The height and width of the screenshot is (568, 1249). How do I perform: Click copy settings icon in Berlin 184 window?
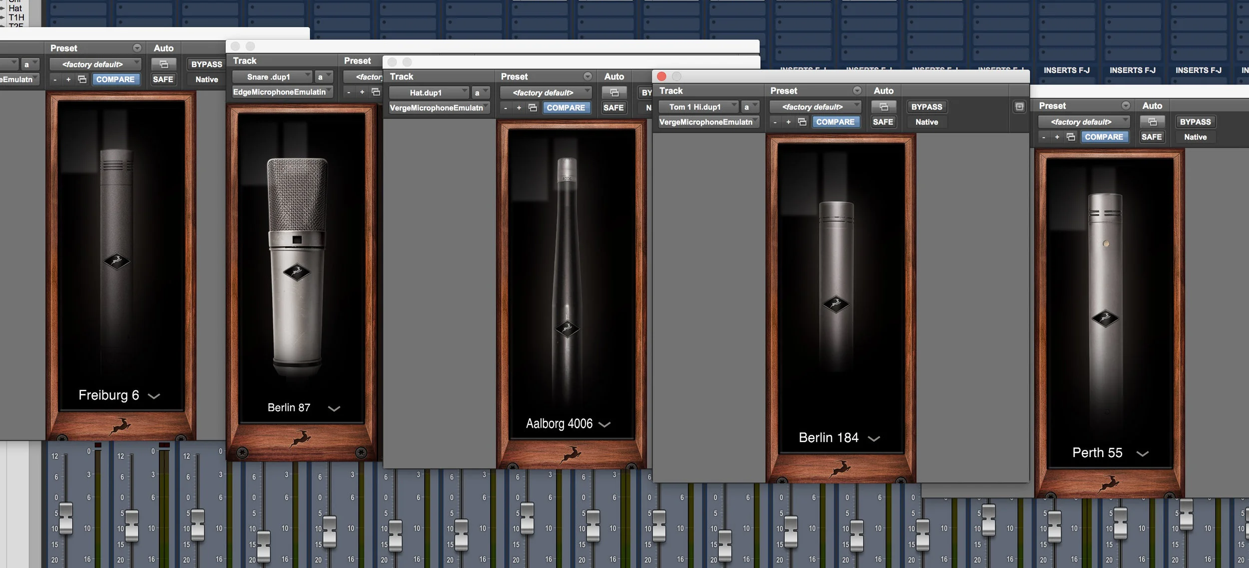802,121
